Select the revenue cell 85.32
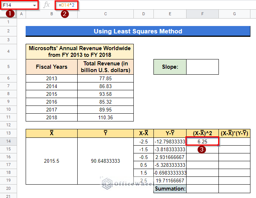 pos(106,102)
